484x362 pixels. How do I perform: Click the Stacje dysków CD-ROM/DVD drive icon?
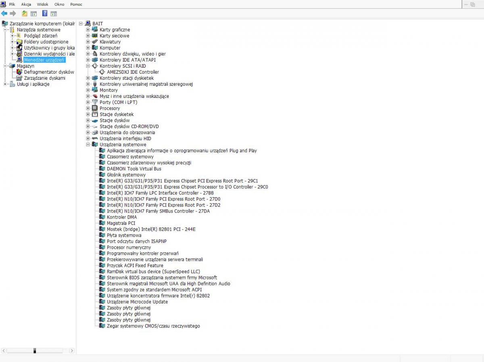pos(95,126)
